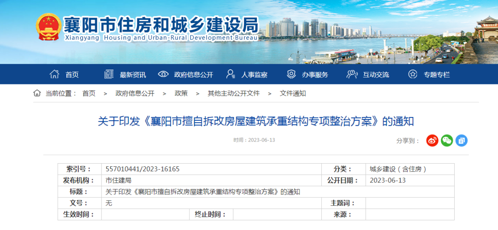Click the blue article title heading
Screen dimensions: 498x230
256,122
